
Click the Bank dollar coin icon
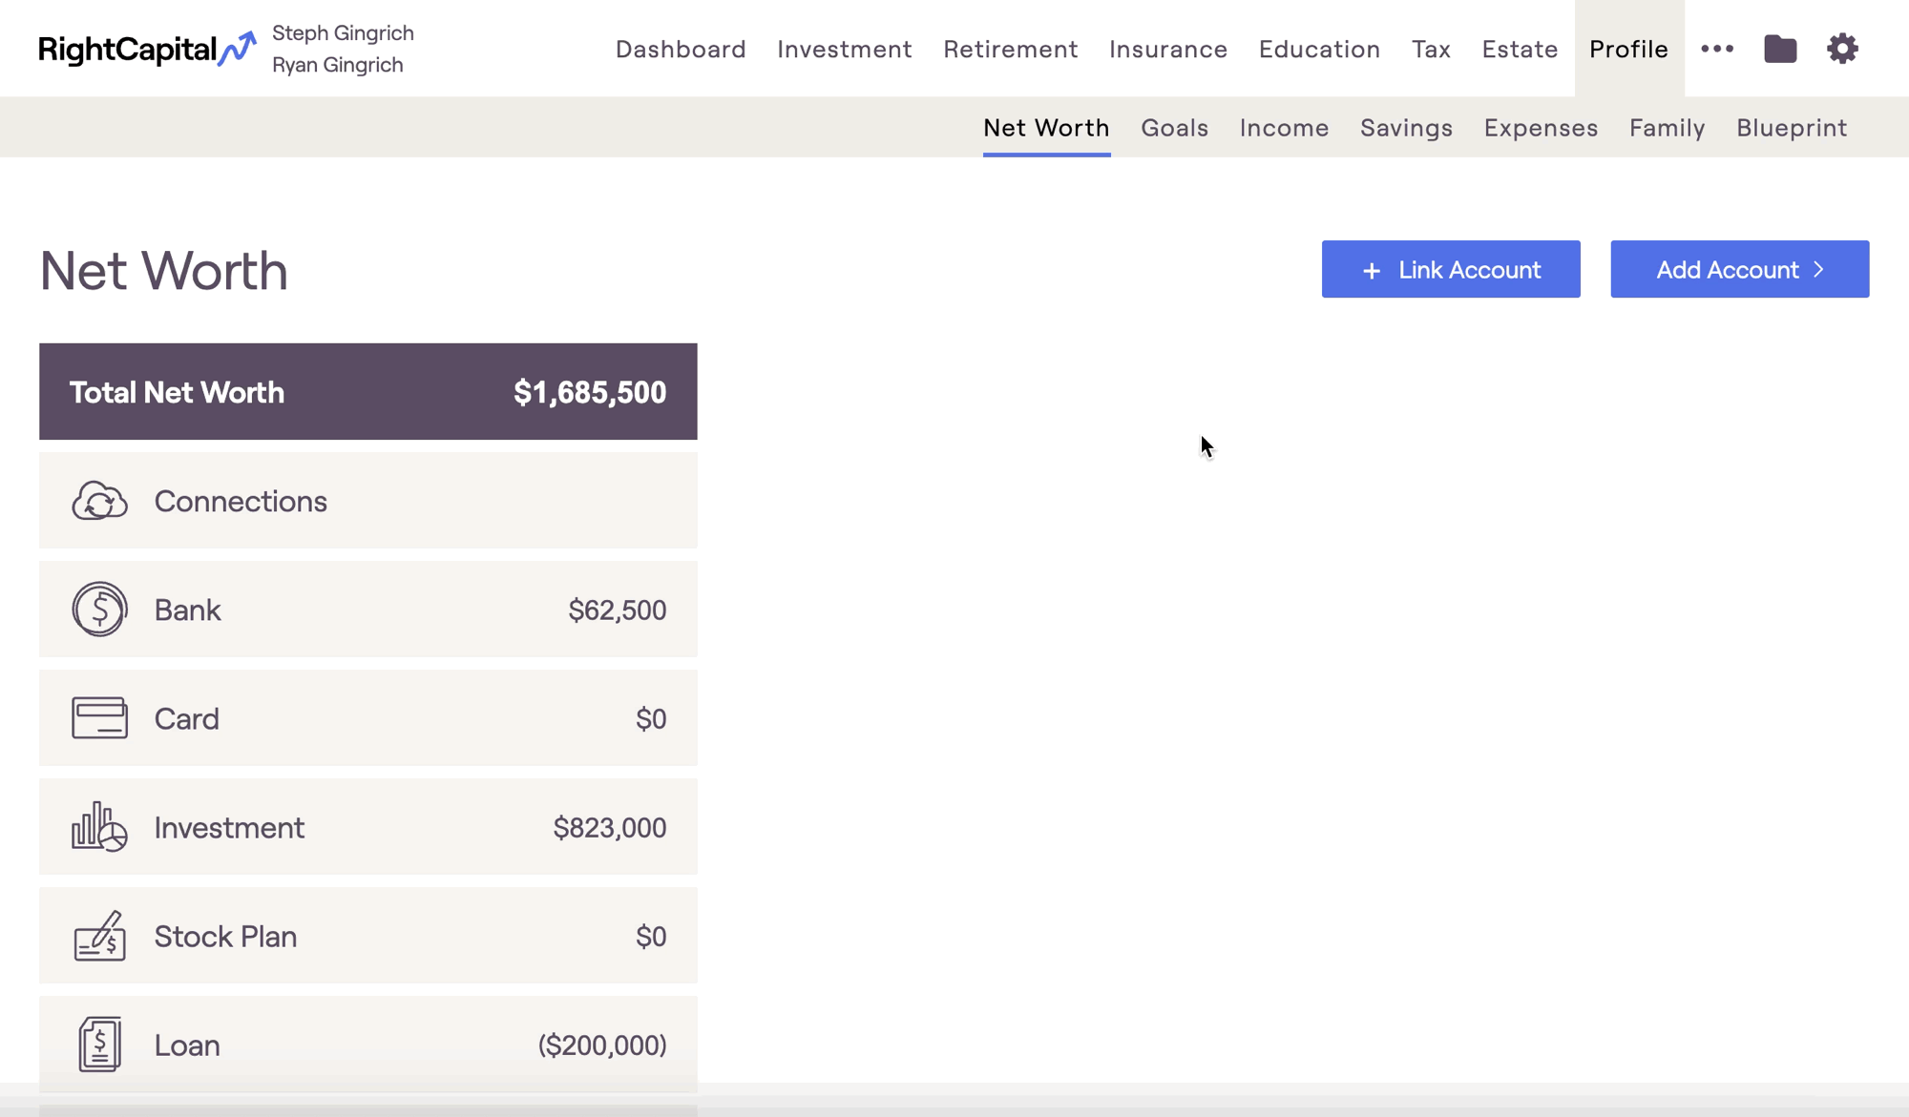coord(99,610)
